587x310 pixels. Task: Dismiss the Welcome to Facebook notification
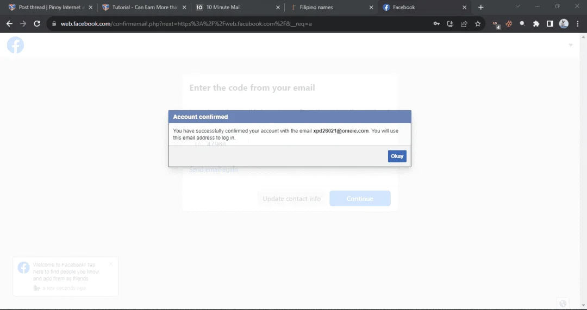click(x=110, y=264)
